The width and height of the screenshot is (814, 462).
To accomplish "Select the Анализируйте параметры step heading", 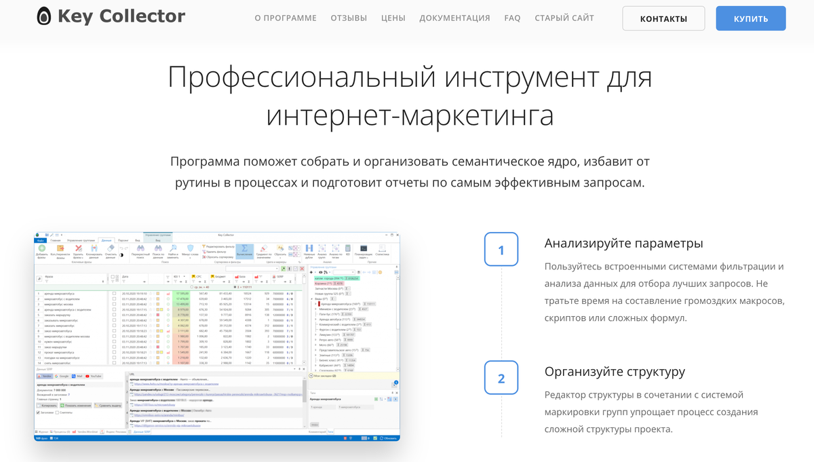I will [x=623, y=243].
